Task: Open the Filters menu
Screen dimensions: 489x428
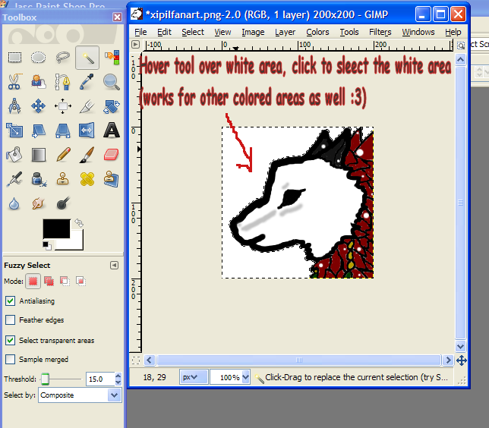Action: click(x=380, y=32)
